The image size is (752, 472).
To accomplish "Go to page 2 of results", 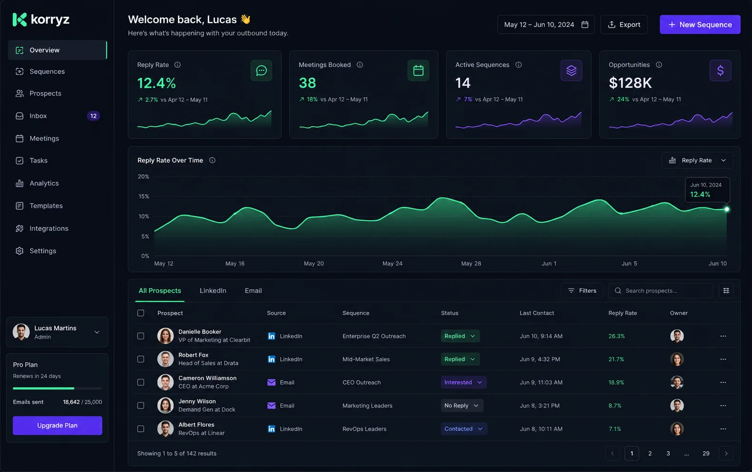I will tap(650, 453).
